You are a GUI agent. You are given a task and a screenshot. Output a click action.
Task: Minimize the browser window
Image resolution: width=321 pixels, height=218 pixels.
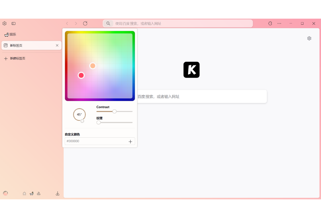291,24
